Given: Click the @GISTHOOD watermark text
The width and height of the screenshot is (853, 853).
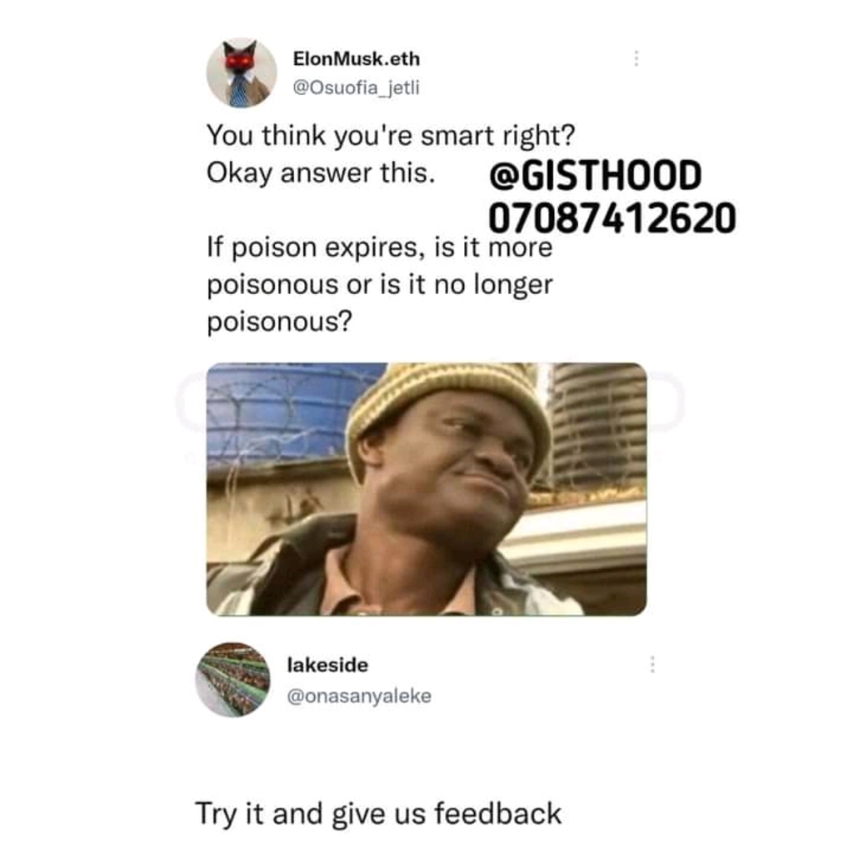Looking at the screenshot, I should 595,176.
